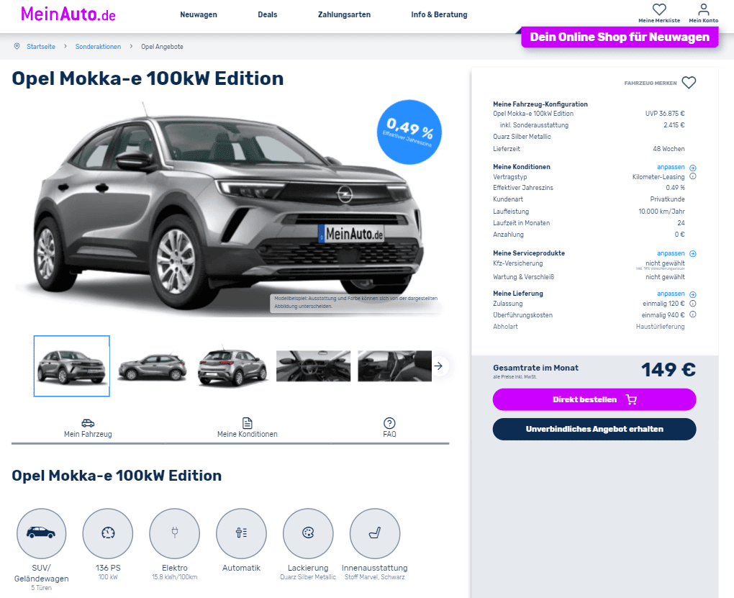Click Unverbindliches Angebot erhalten button
This screenshot has width=734, height=598.
[594, 429]
